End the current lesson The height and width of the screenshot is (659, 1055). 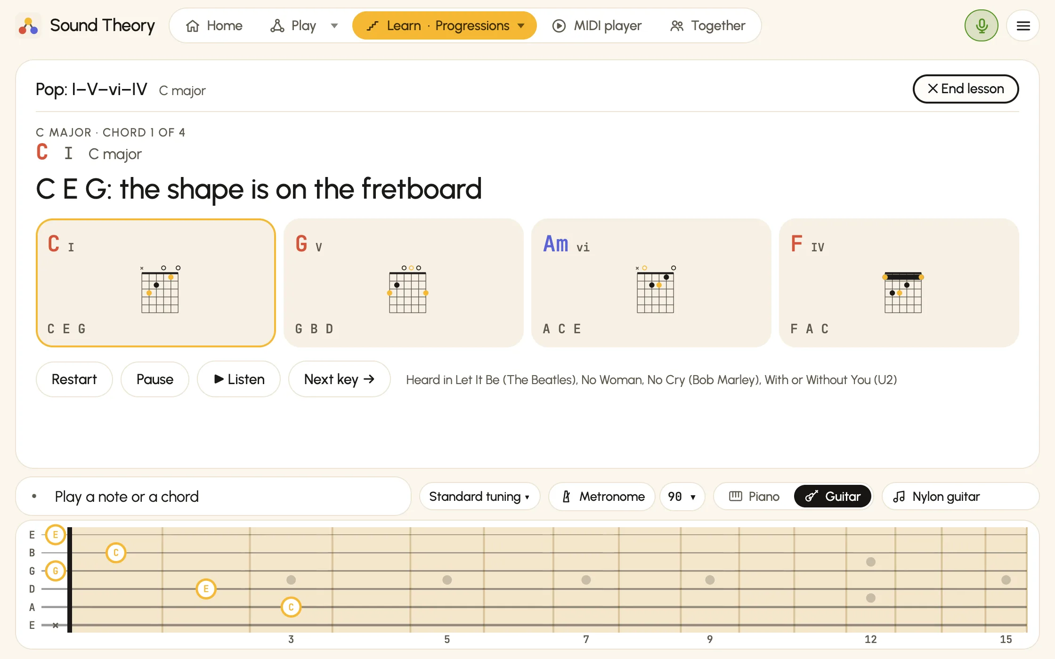[966, 88]
